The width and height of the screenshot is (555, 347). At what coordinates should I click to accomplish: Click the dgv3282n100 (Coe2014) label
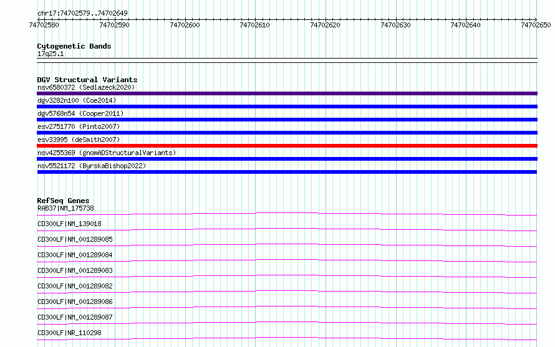[77, 100]
